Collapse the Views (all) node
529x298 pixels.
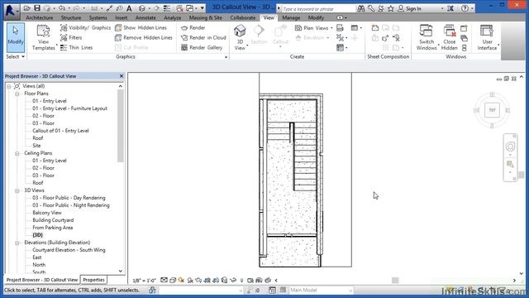click(x=9, y=86)
